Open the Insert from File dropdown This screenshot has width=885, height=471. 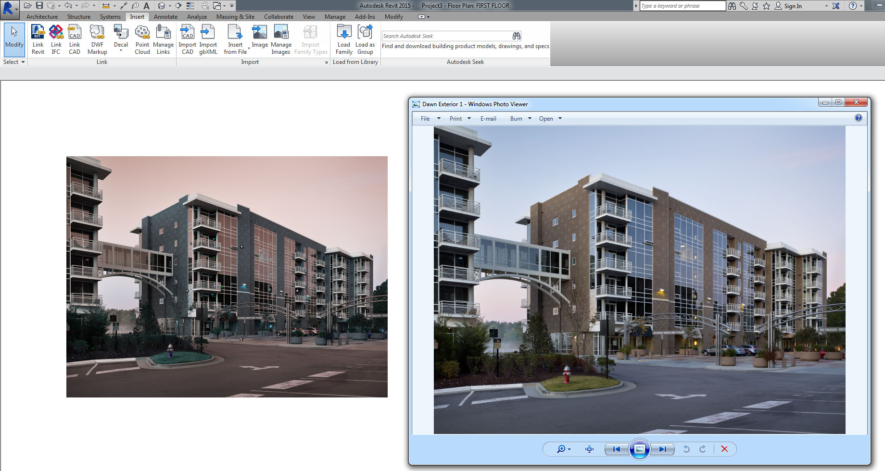[249, 48]
